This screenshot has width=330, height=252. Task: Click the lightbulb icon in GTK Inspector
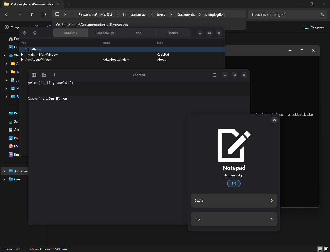click(35, 33)
